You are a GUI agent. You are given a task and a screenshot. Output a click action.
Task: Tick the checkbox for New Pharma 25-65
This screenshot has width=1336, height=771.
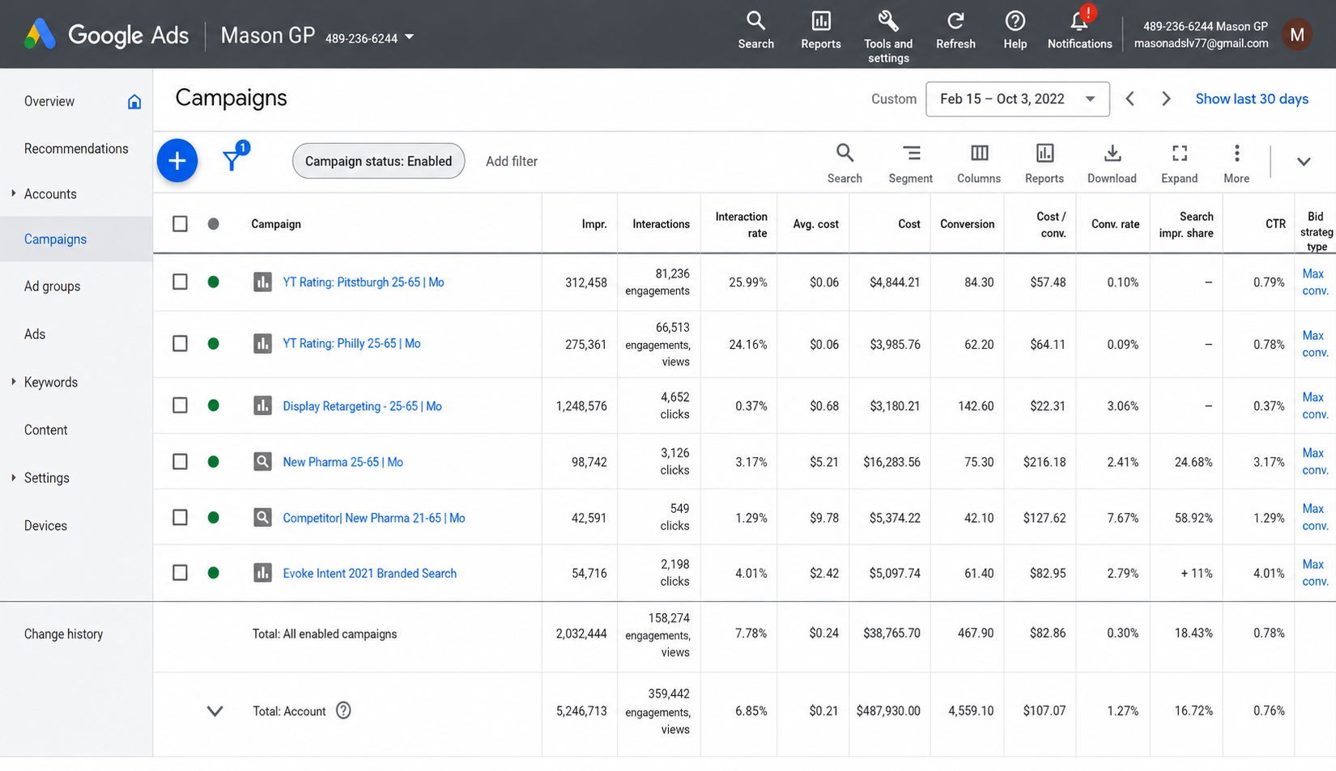(x=181, y=461)
